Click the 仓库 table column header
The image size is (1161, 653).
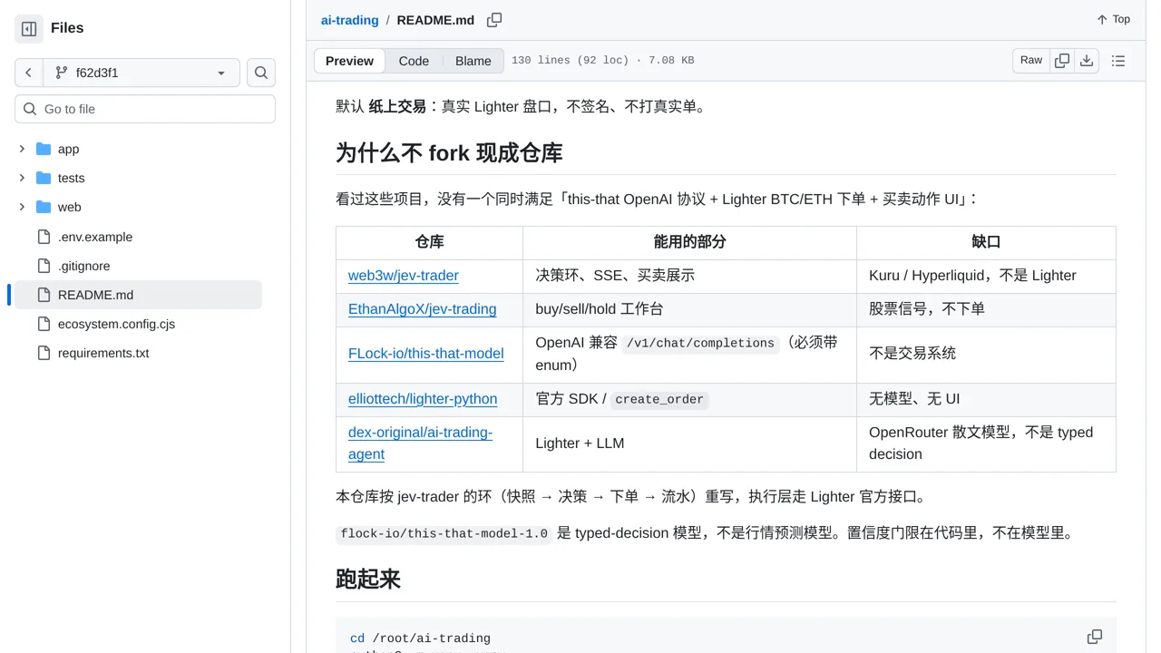(x=429, y=242)
